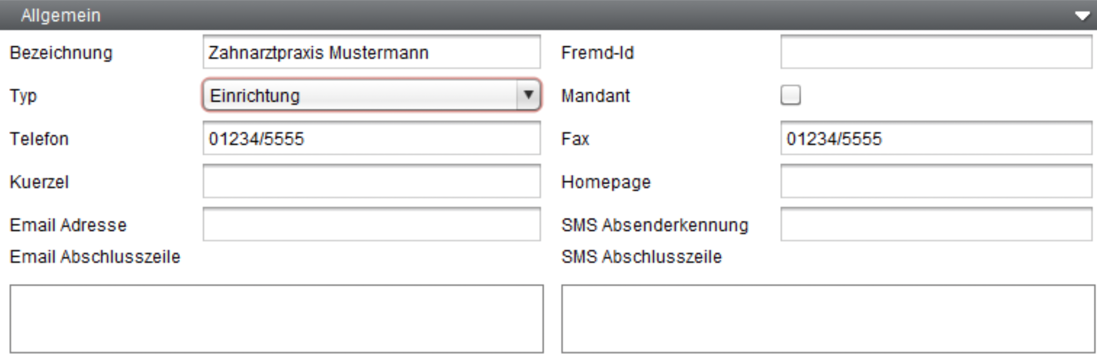The image size is (1097, 354).
Task: Click the Allgemein panel header
Action: pyautogui.click(x=548, y=15)
